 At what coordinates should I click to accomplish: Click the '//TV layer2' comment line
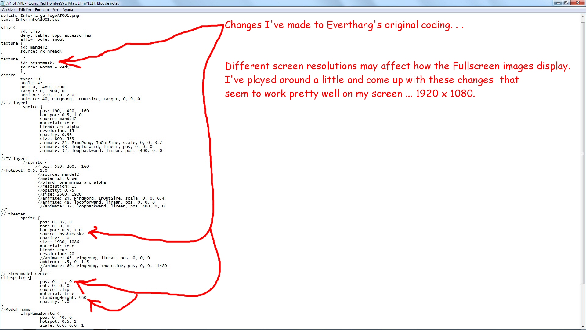coord(14,159)
